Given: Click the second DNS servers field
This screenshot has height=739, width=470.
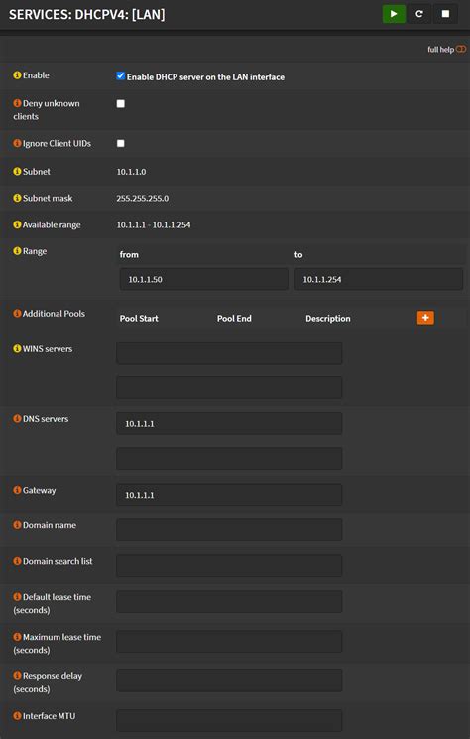Looking at the screenshot, I should point(229,459).
